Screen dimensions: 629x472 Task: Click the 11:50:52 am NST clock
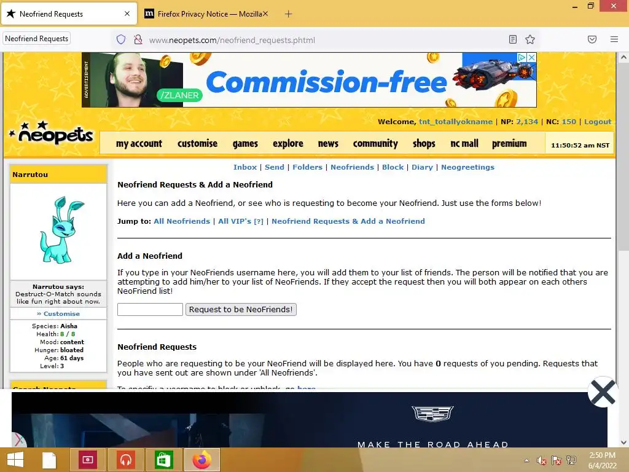pyautogui.click(x=580, y=145)
